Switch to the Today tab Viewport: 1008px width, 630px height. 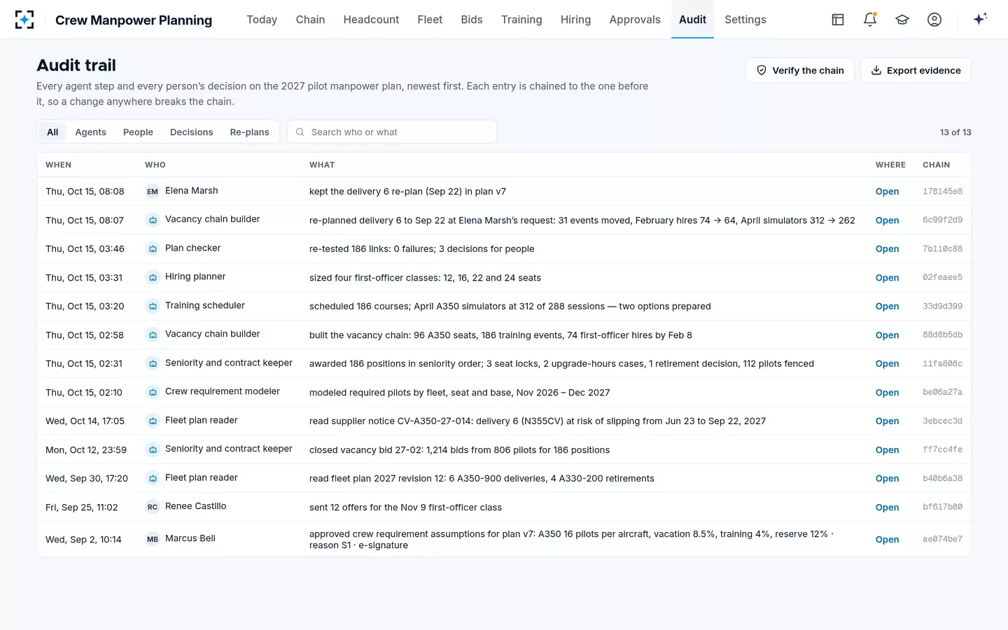pyautogui.click(x=262, y=20)
